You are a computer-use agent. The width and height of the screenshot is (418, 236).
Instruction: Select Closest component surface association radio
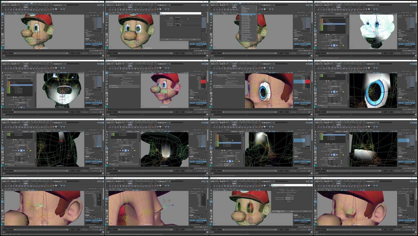(286, 196)
